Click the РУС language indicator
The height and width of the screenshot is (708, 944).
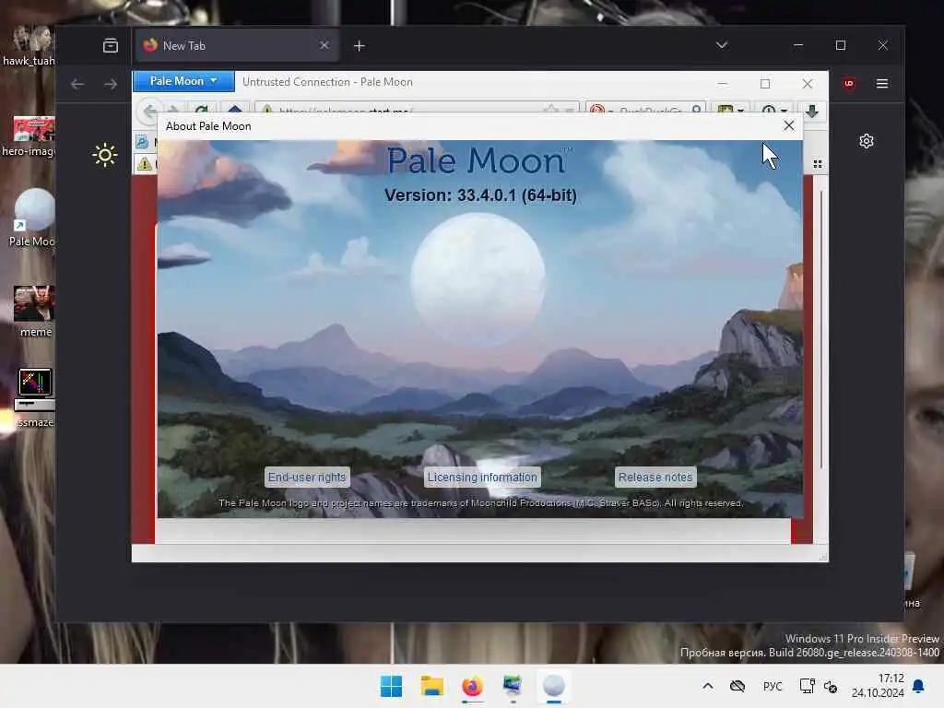(x=773, y=686)
